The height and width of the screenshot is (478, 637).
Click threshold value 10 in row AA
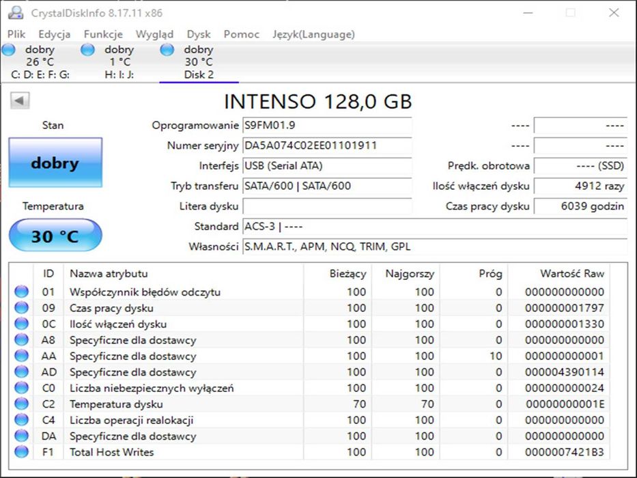496,356
